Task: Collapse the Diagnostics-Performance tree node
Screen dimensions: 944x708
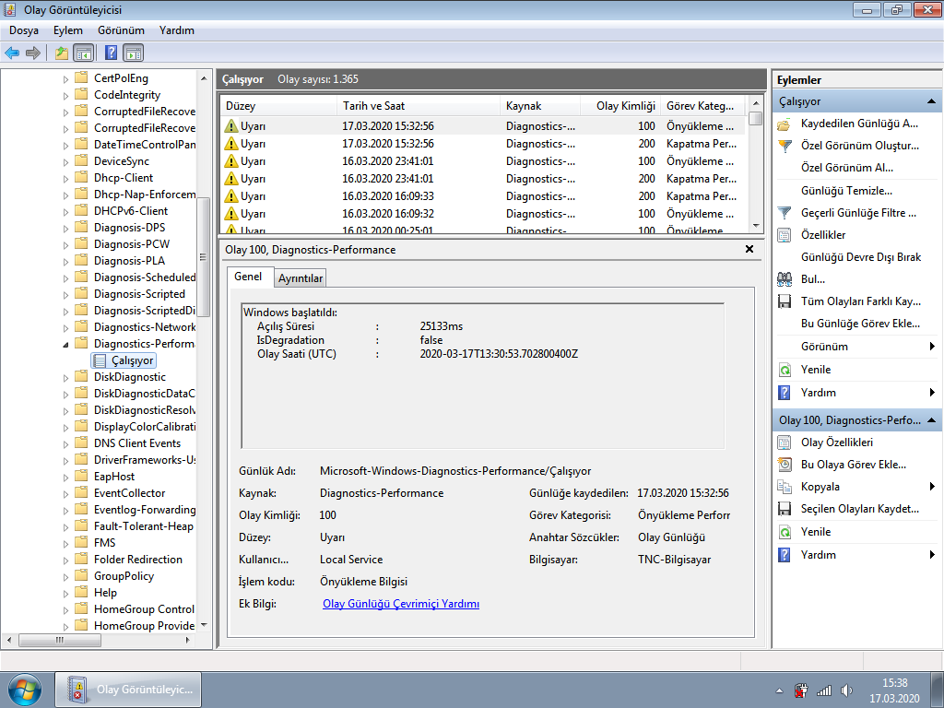Action: point(65,345)
